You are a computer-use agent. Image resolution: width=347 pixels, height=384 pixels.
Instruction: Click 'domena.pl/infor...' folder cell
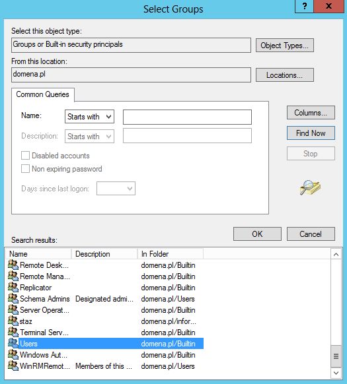(169, 321)
